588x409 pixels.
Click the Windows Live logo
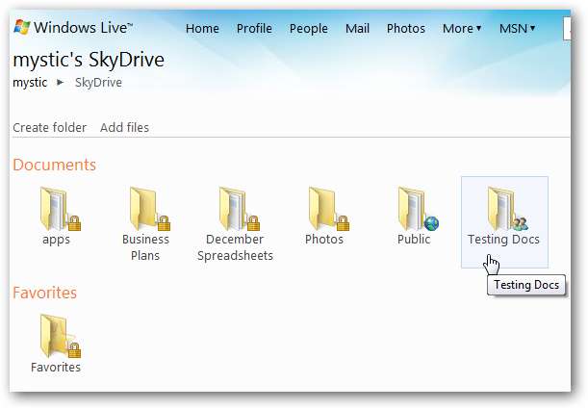73,28
